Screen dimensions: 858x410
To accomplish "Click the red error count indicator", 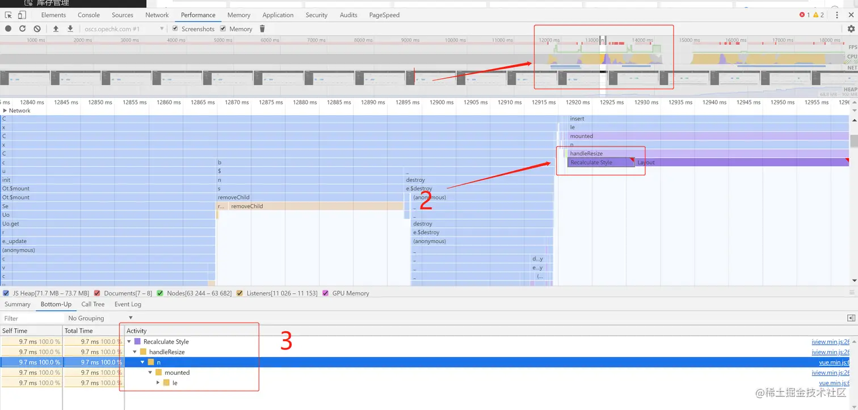I will [805, 15].
